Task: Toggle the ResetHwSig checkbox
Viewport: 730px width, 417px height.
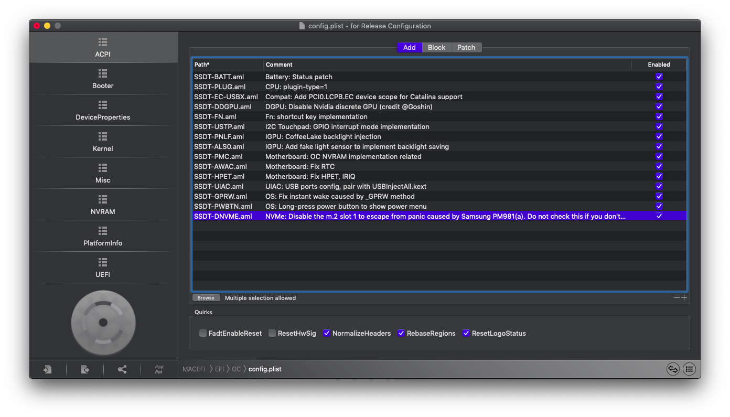Action: point(272,333)
